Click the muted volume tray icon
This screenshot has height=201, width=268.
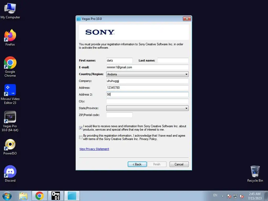pos(242,196)
